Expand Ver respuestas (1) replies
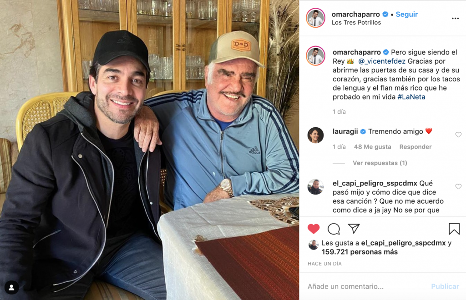466x300 pixels. [x=380, y=163]
